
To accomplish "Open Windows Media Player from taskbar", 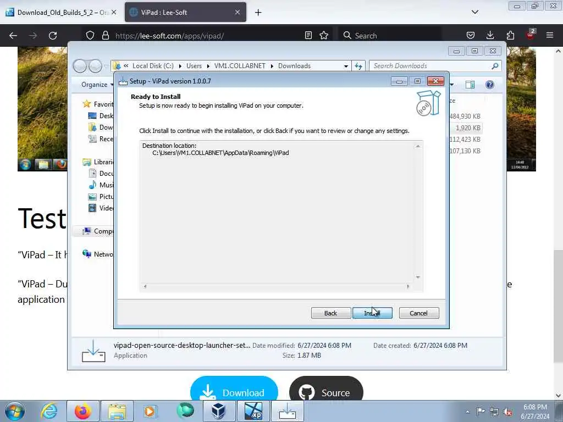I will [150, 411].
